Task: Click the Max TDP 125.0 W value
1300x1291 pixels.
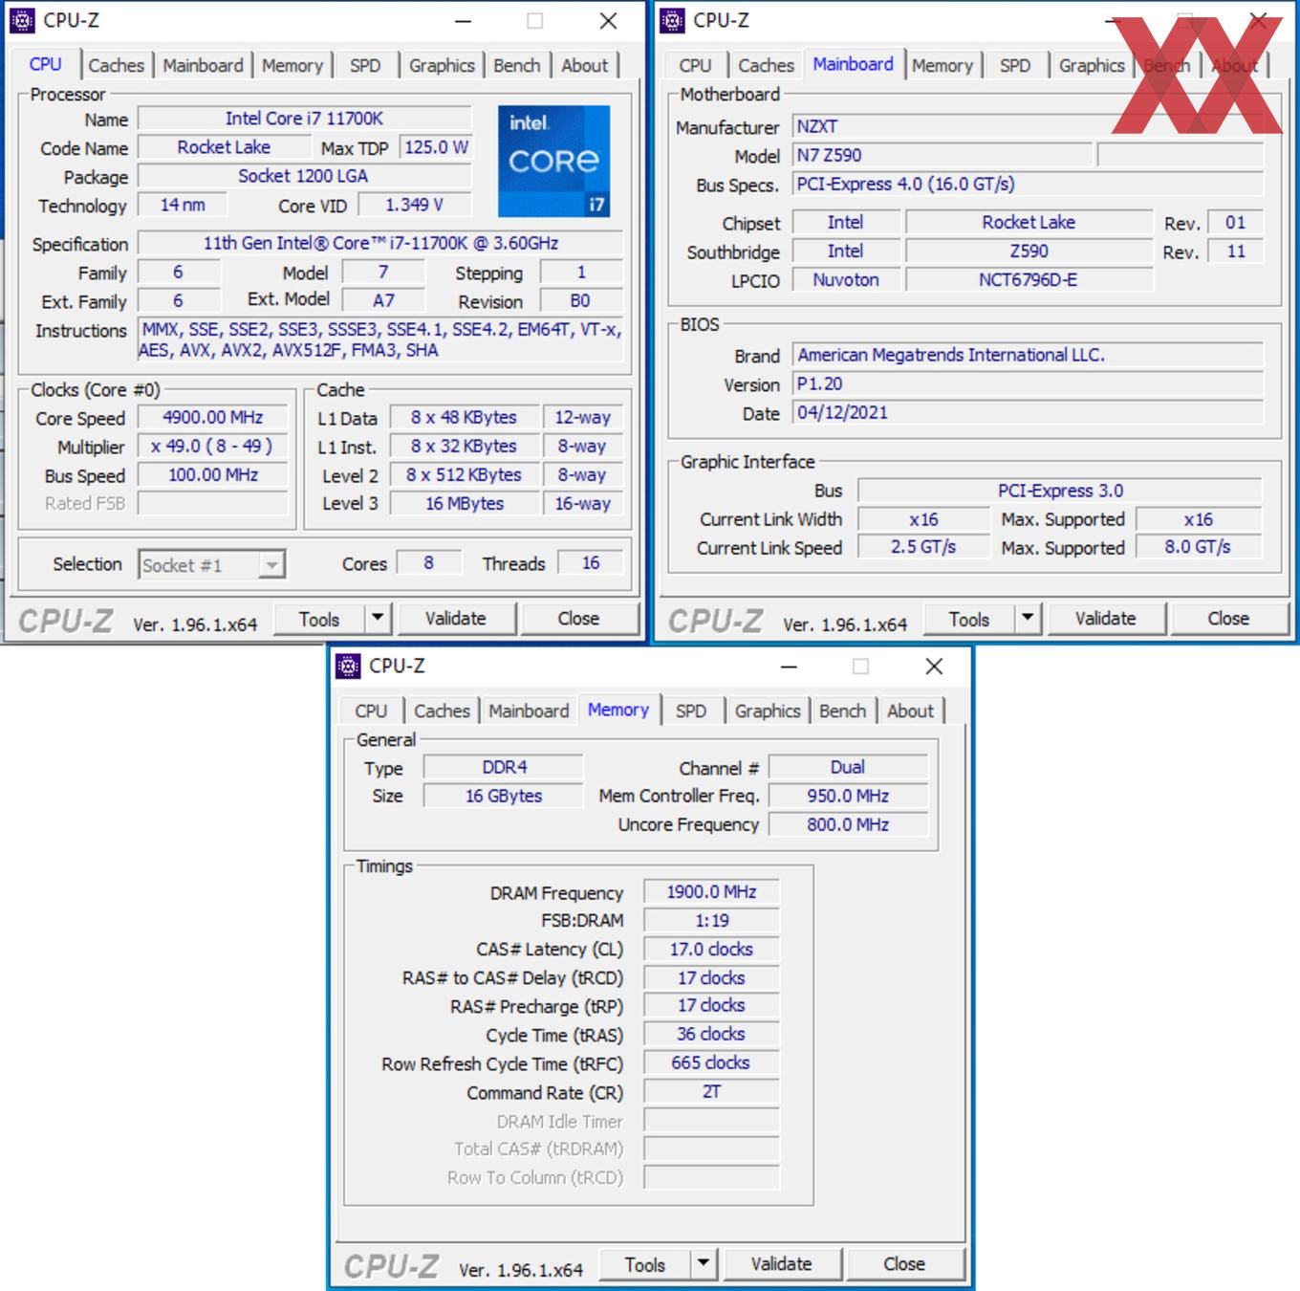Action: coord(436,147)
